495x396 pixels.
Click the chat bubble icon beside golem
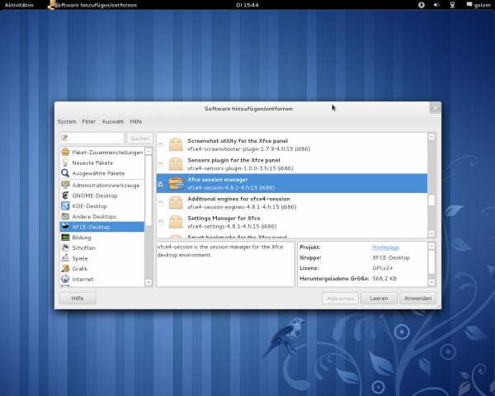pyautogui.click(x=469, y=4)
